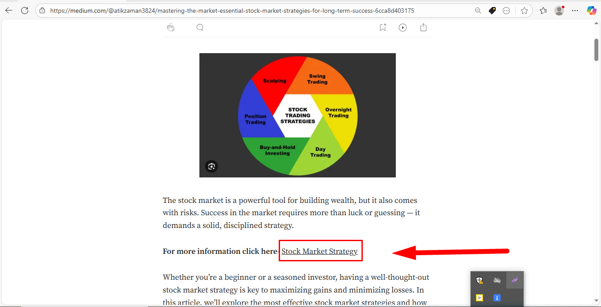Follow the Stock Market Strategy link
Image resolution: width=601 pixels, height=307 pixels.
tap(319, 251)
